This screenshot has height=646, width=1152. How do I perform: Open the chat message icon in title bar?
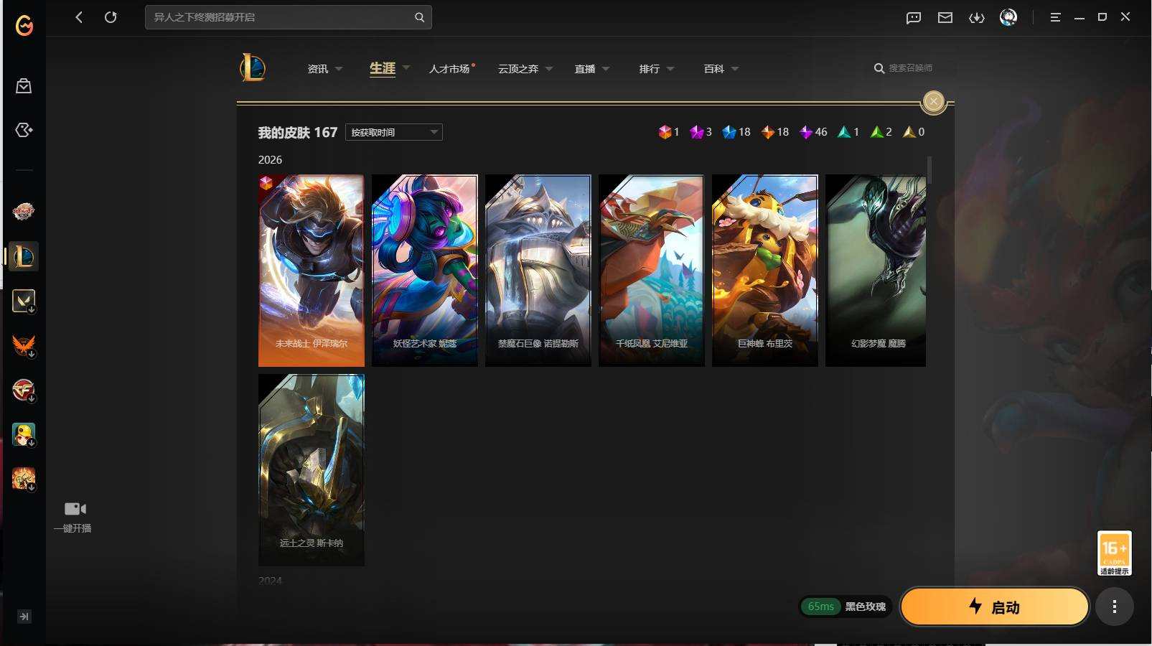coord(914,17)
